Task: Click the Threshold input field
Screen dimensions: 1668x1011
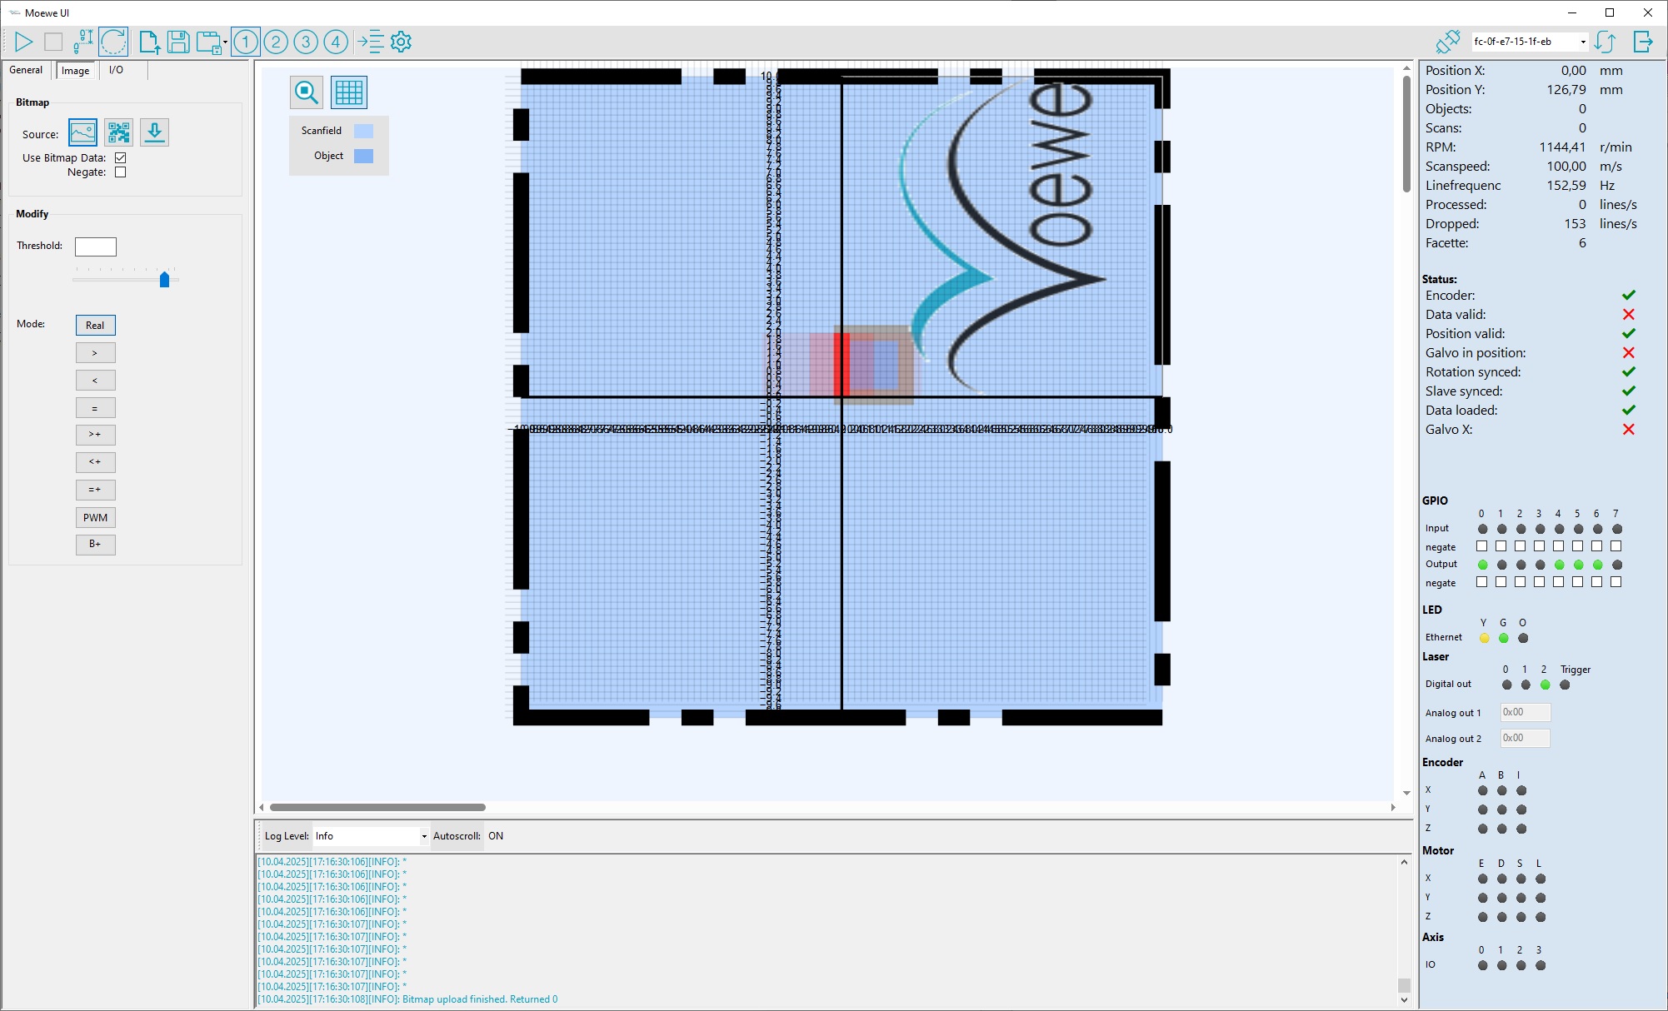Action: (x=96, y=247)
